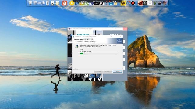Click the pencil draw icon in recorder bar
Viewport: 195px width, 109px height.
click(116, 1)
